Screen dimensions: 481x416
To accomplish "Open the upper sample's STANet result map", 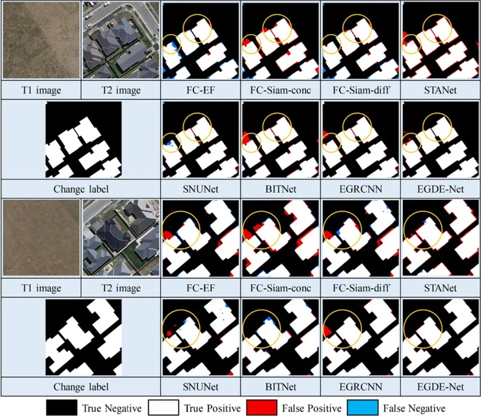I will pyautogui.click(x=441, y=41).
